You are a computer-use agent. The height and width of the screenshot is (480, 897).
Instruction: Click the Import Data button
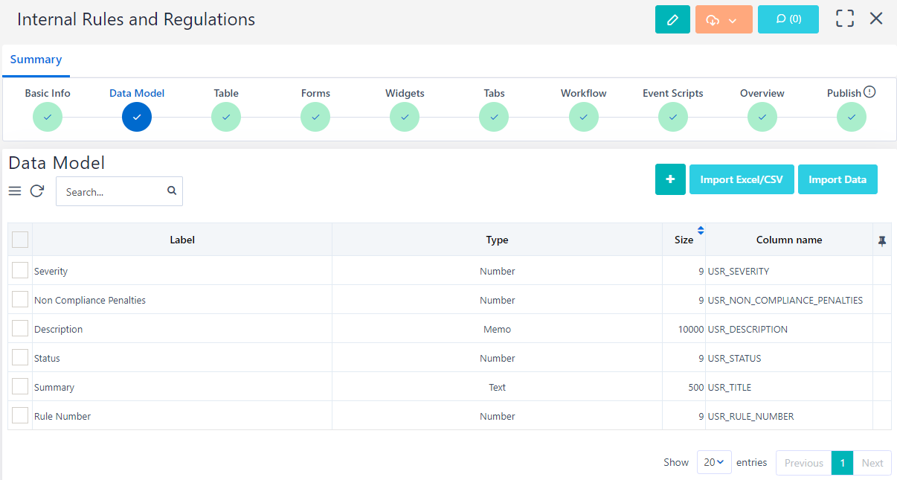[x=837, y=179]
